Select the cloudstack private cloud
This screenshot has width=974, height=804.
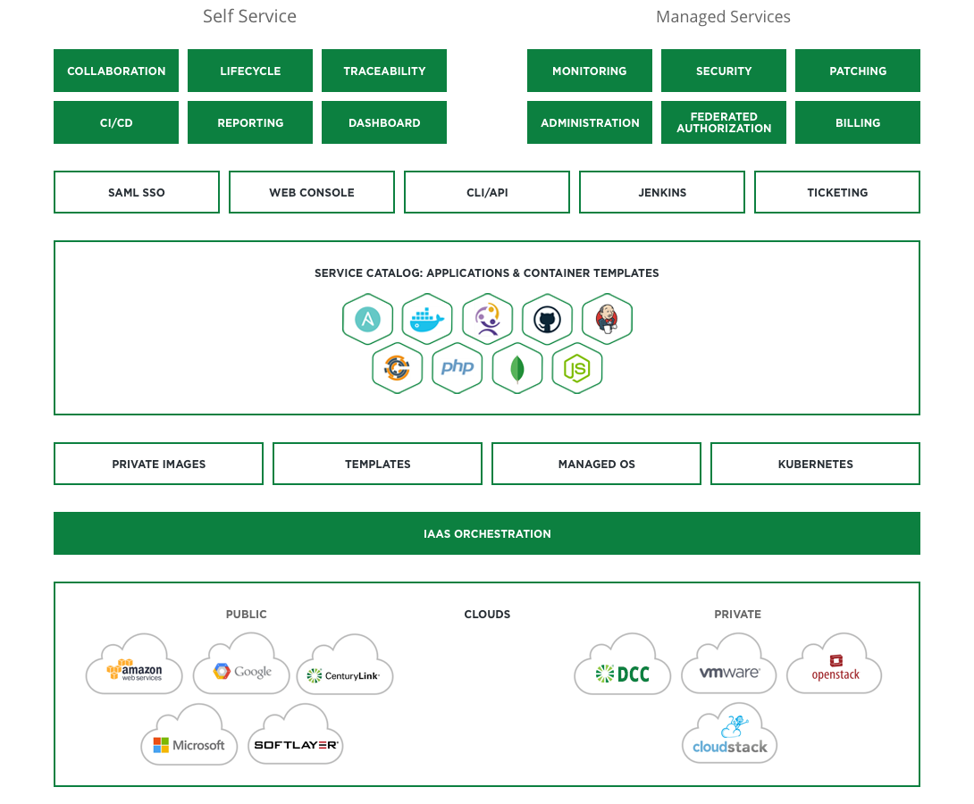729,736
